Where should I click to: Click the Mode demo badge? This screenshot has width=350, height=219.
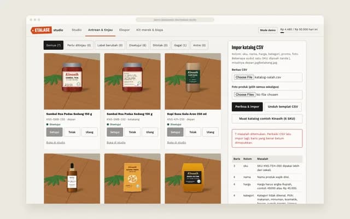(x=267, y=30)
